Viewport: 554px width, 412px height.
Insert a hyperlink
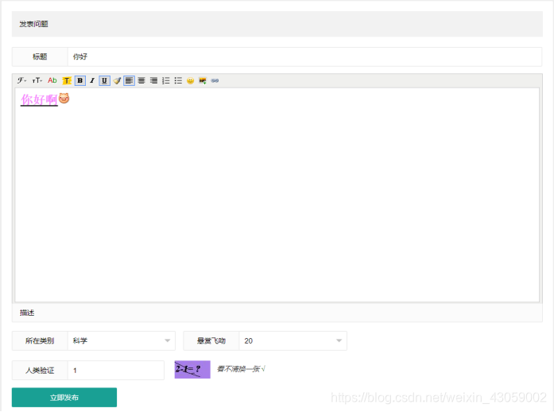(215, 80)
